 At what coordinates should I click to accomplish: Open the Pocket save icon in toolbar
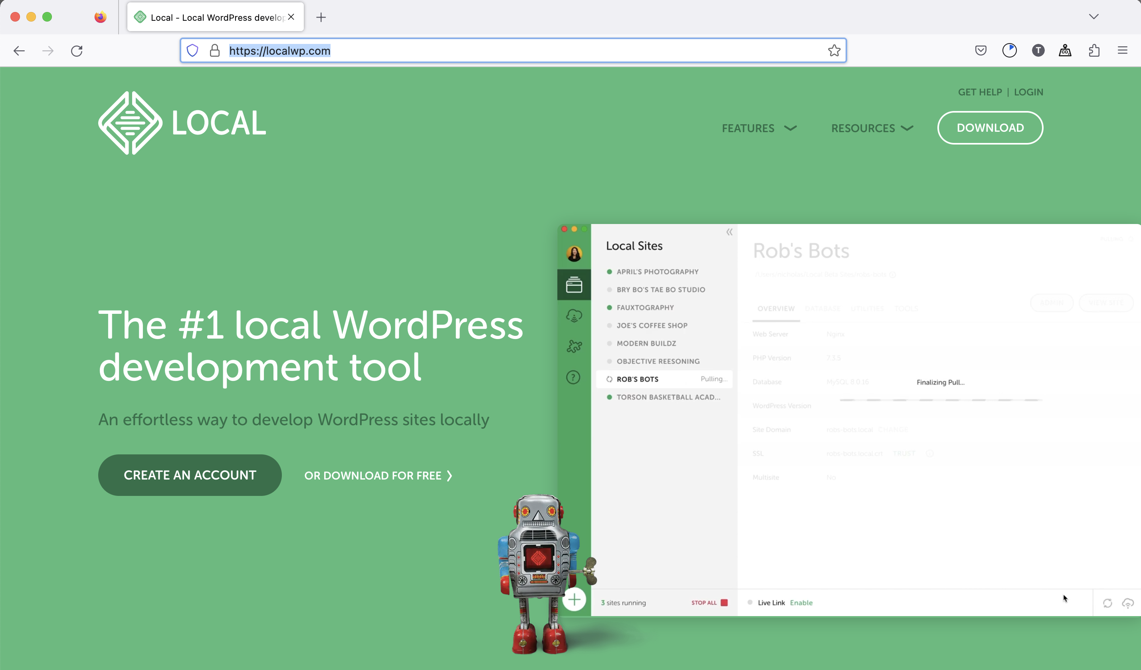click(981, 50)
